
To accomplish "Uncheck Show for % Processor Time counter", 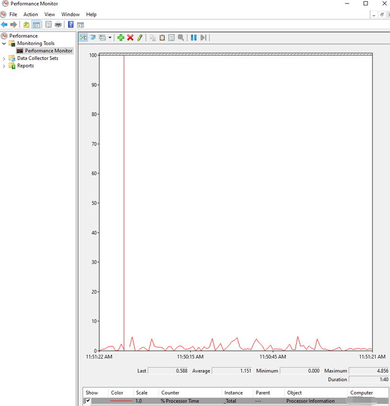I will (x=88, y=401).
